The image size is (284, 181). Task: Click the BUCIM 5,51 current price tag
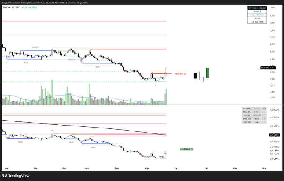(x=268, y=68)
